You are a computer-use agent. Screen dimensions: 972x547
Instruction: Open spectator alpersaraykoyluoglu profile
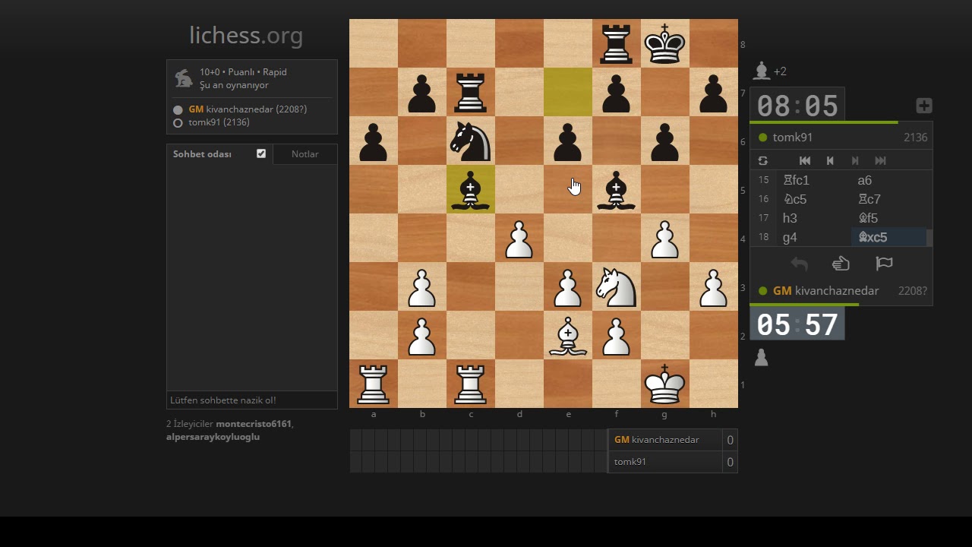[213, 437]
